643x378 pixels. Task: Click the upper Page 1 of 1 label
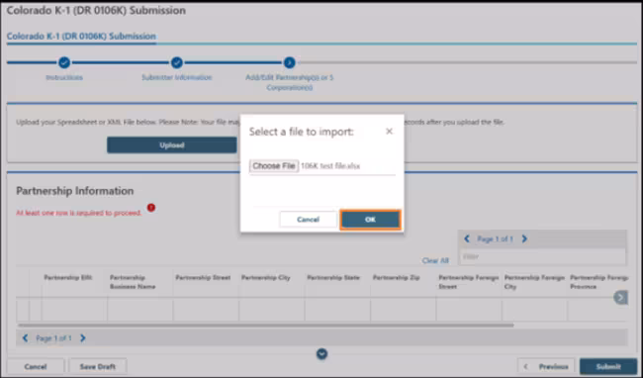click(x=495, y=238)
